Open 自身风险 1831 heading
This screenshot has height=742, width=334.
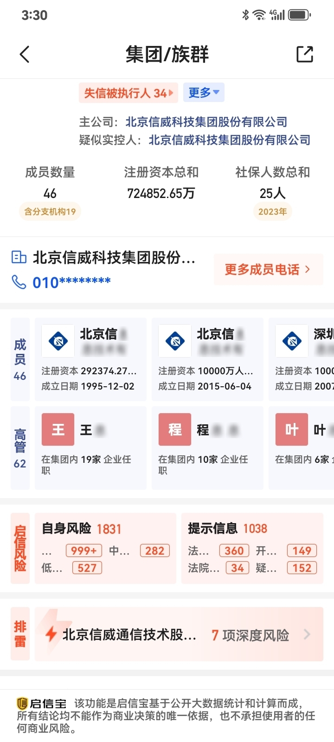[x=82, y=529]
